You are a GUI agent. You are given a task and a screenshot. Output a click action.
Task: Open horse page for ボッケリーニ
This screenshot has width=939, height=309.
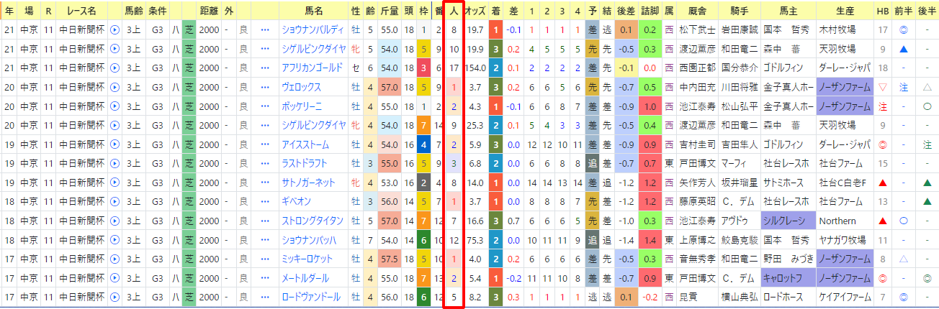(302, 106)
